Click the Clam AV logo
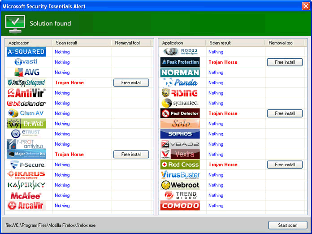Screen dimensions: 312x234 (x=26, y=113)
